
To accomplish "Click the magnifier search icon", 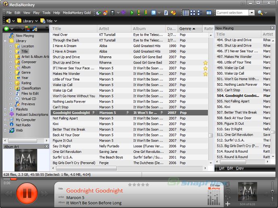I will [x=260, y=13].
